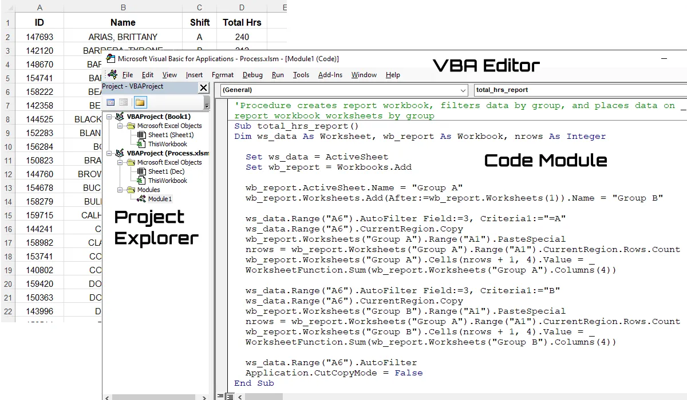Click the Shift header cell
Image resolution: width=687 pixels, height=400 pixels.
click(x=199, y=22)
